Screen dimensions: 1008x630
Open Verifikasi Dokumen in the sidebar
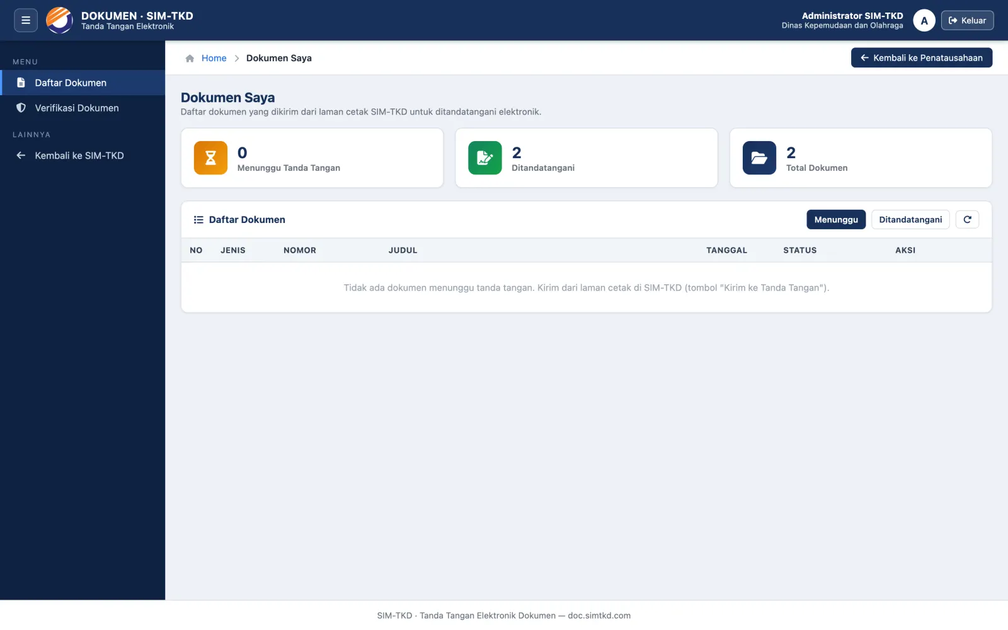[83, 108]
